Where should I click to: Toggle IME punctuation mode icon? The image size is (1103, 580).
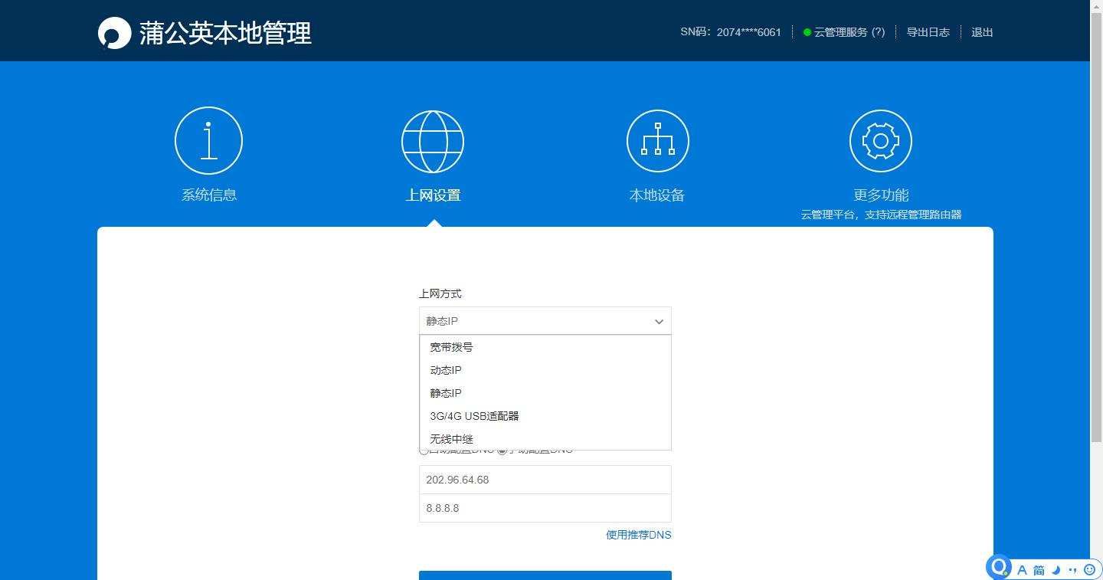point(1072,570)
